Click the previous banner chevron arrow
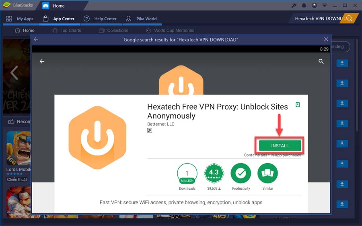Viewport: 362px width, 226px height. (14, 73)
